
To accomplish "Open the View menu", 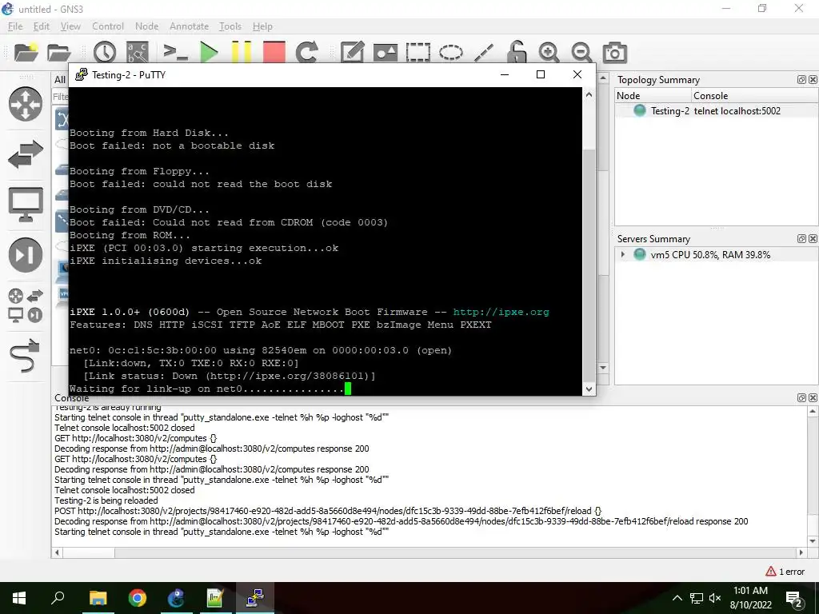I will coord(70,26).
